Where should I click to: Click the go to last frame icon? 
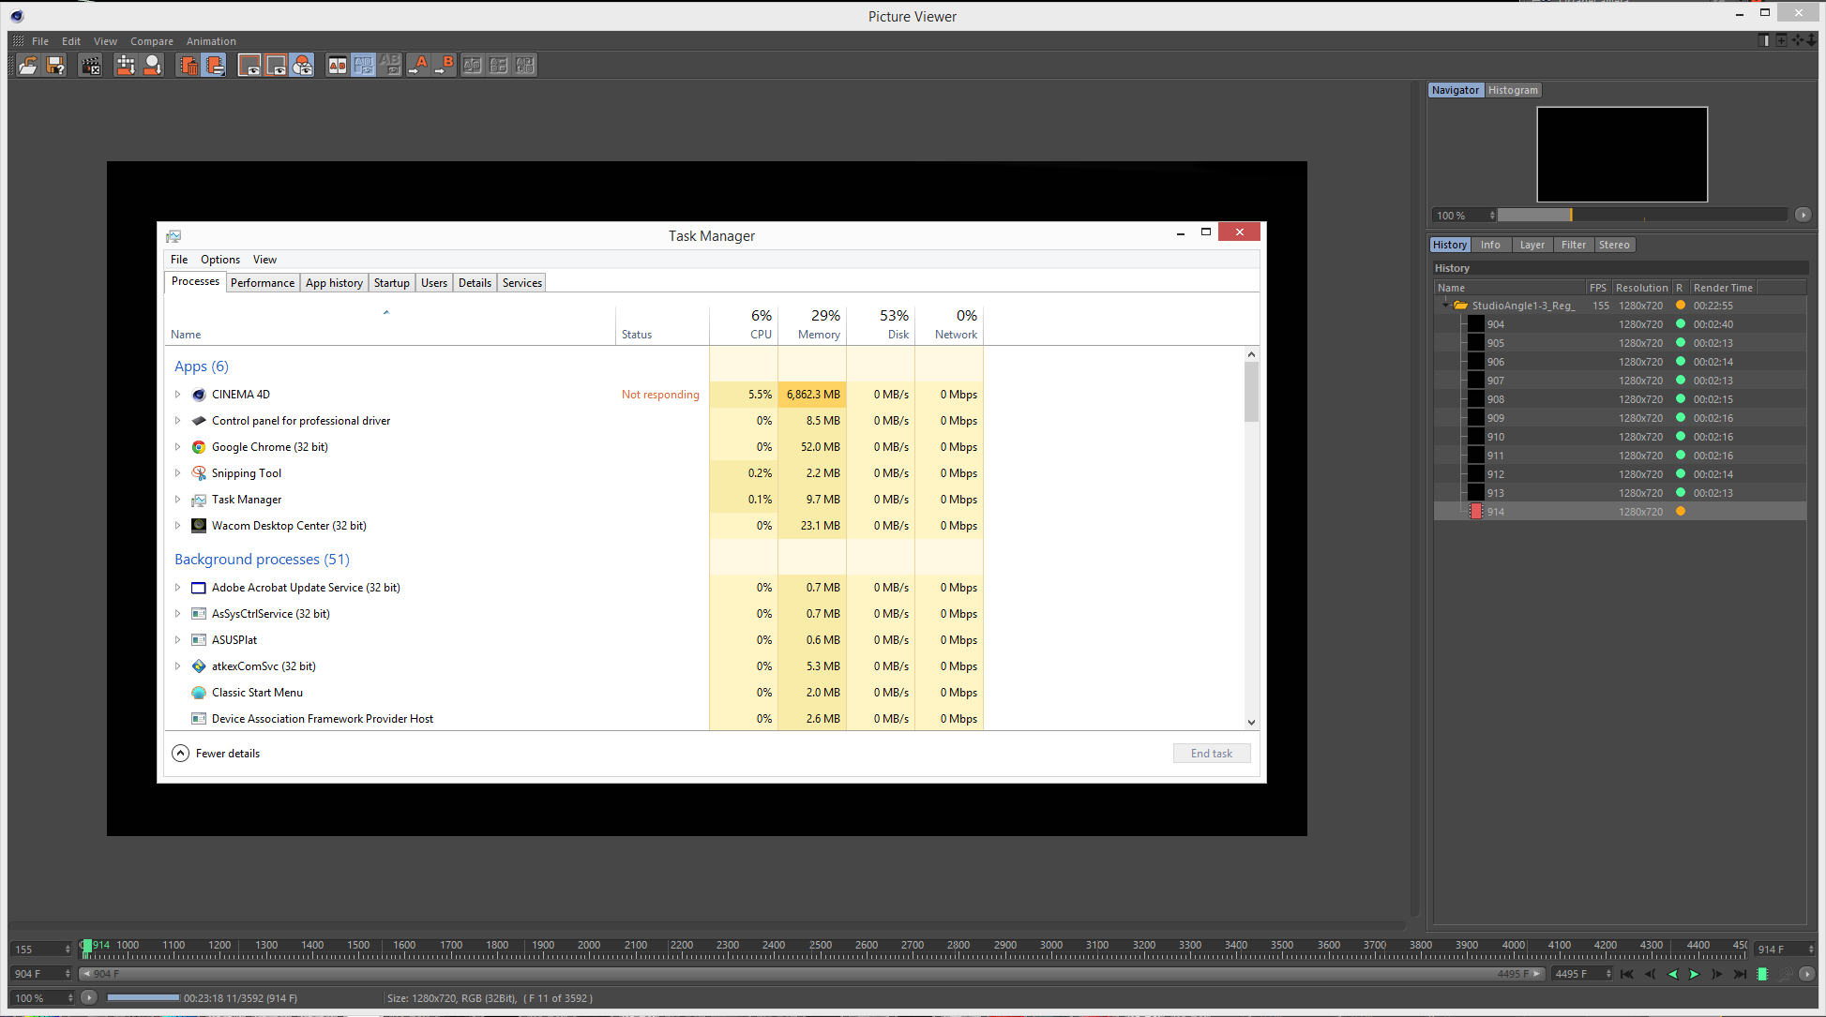click(1740, 974)
